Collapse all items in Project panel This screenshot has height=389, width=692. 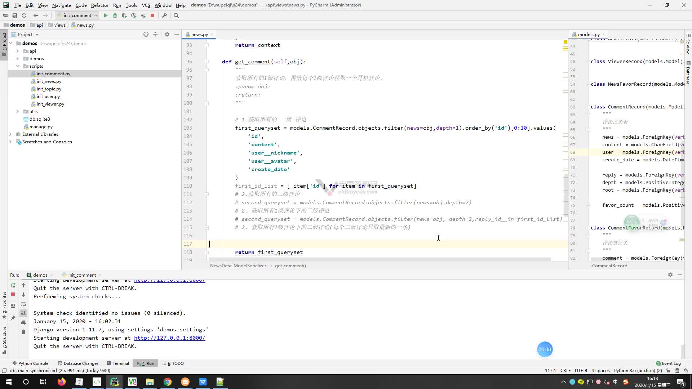pos(155,34)
